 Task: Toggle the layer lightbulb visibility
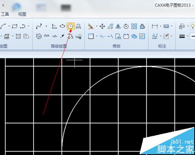pyautogui.click(x=193, y=26)
